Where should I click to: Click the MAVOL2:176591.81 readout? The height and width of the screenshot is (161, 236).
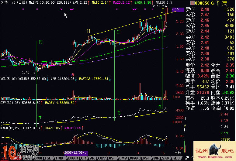(94, 79)
